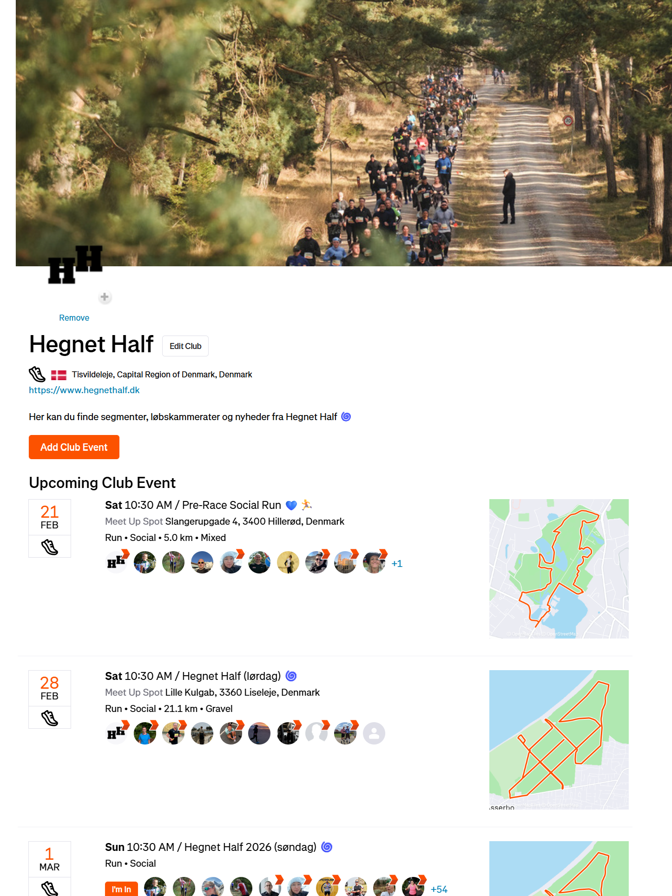Click the Denmark flag icon
This screenshot has width=672, height=896.
pos(59,375)
